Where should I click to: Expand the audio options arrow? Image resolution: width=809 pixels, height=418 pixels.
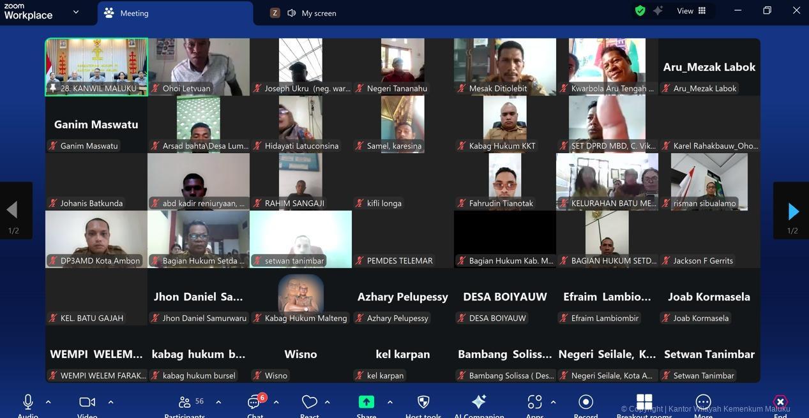(48, 402)
